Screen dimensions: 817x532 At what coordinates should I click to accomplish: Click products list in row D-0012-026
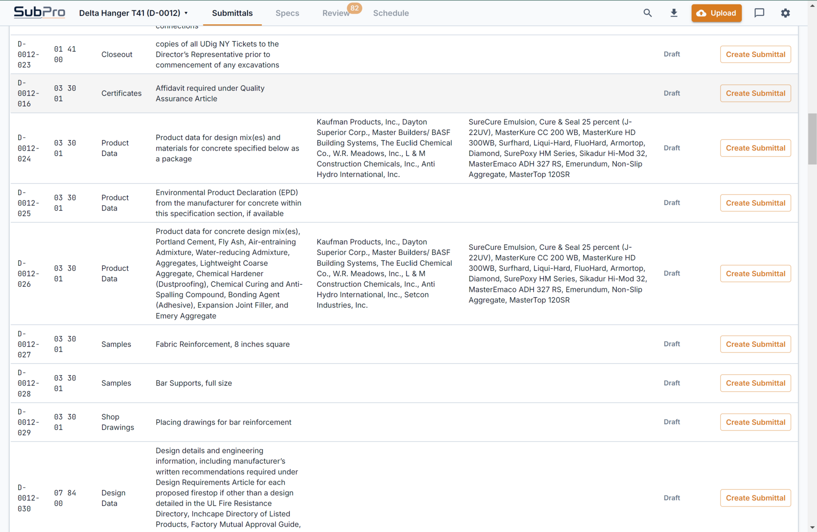(558, 273)
